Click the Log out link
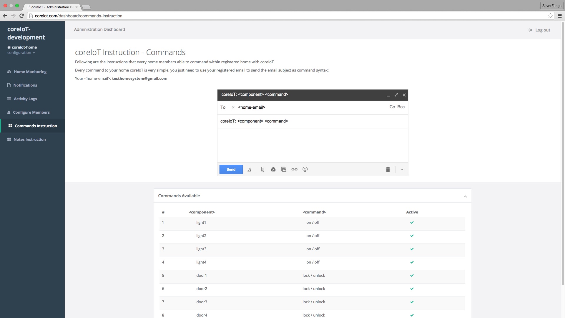 (542, 30)
